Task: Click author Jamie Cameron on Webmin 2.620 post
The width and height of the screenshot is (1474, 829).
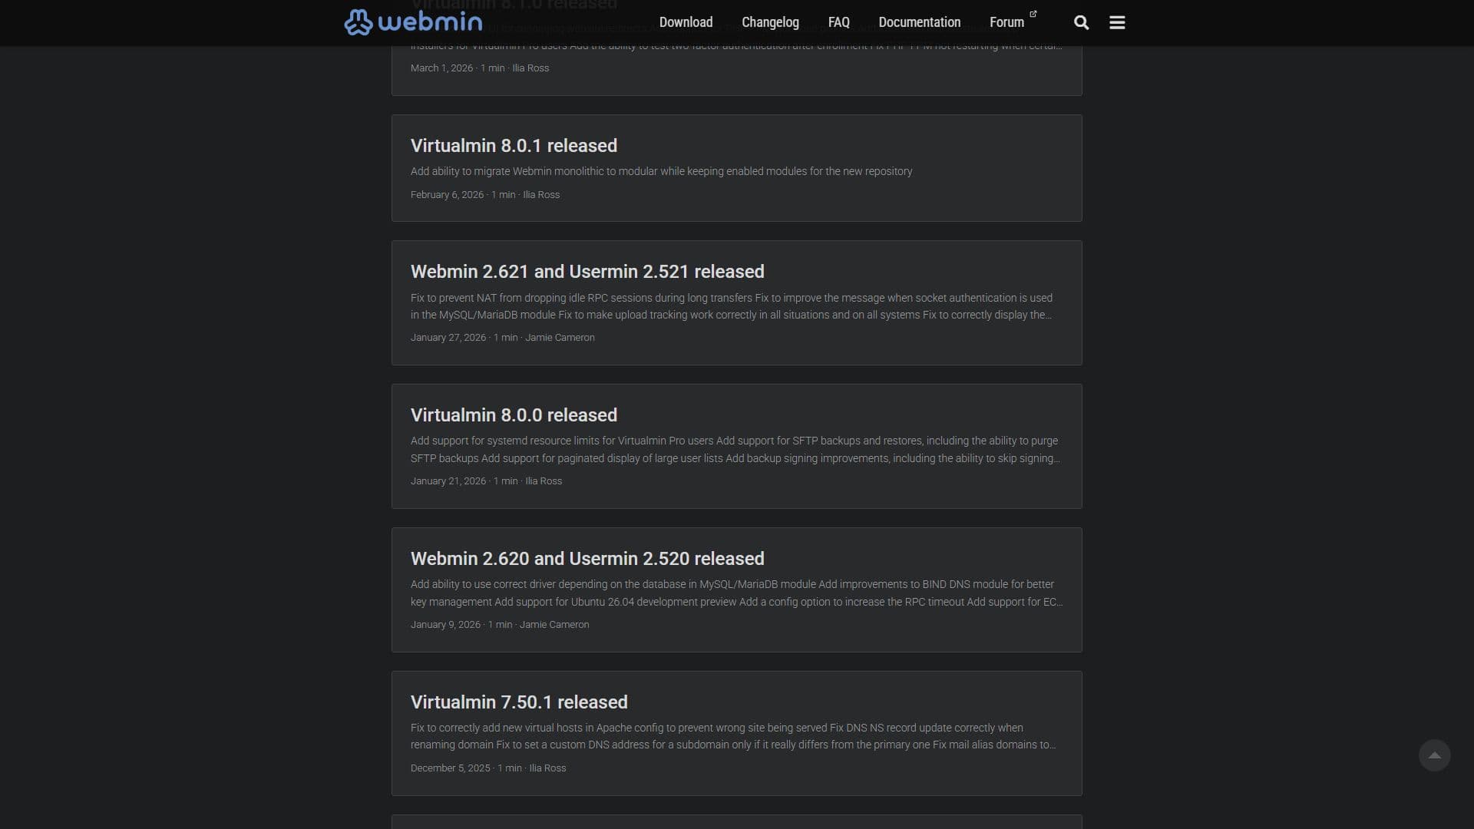Action: [554, 625]
